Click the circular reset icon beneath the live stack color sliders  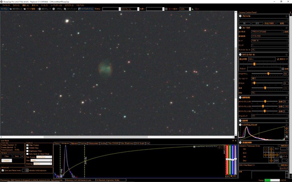point(235,176)
